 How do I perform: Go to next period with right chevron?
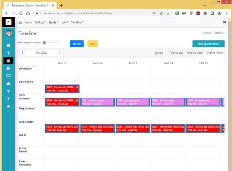[x=60, y=53]
